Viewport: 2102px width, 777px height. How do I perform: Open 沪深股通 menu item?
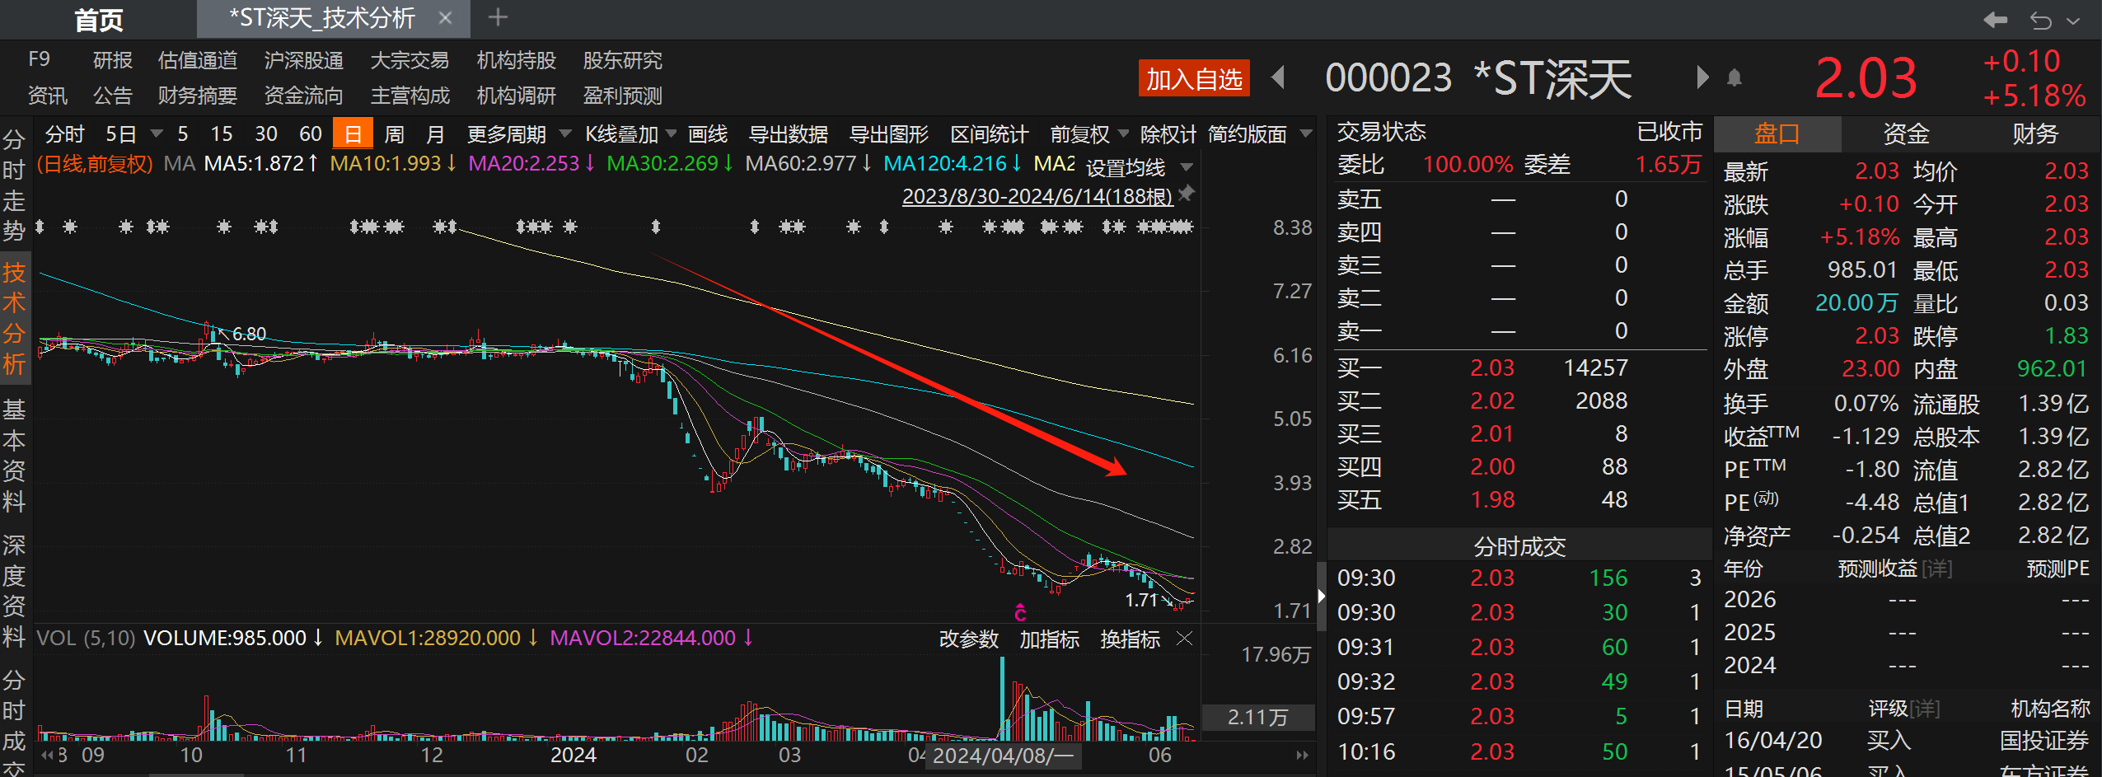click(304, 60)
